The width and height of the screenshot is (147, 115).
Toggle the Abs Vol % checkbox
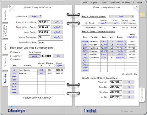click(x=11, y=56)
